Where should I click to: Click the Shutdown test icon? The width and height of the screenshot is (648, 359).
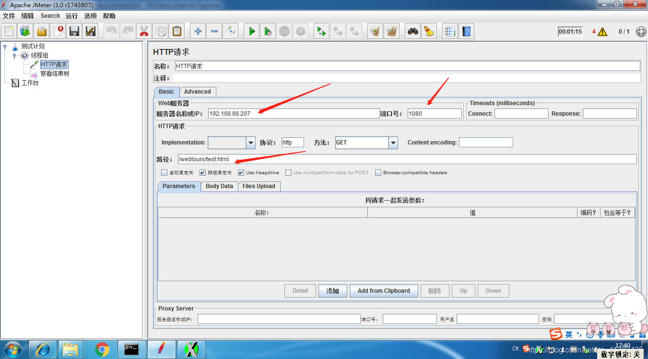point(300,32)
